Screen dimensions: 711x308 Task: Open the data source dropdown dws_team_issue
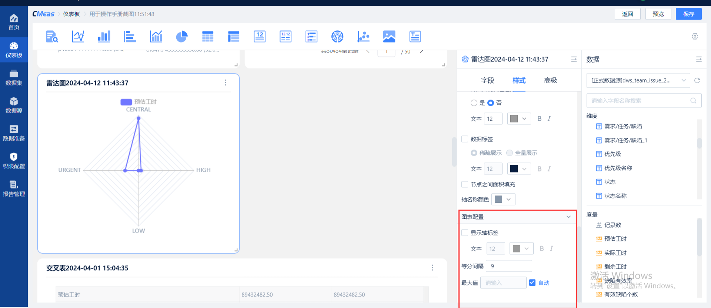click(x=638, y=80)
